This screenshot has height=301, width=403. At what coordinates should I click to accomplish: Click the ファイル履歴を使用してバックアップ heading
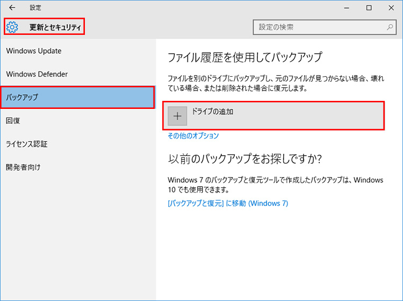point(244,57)
